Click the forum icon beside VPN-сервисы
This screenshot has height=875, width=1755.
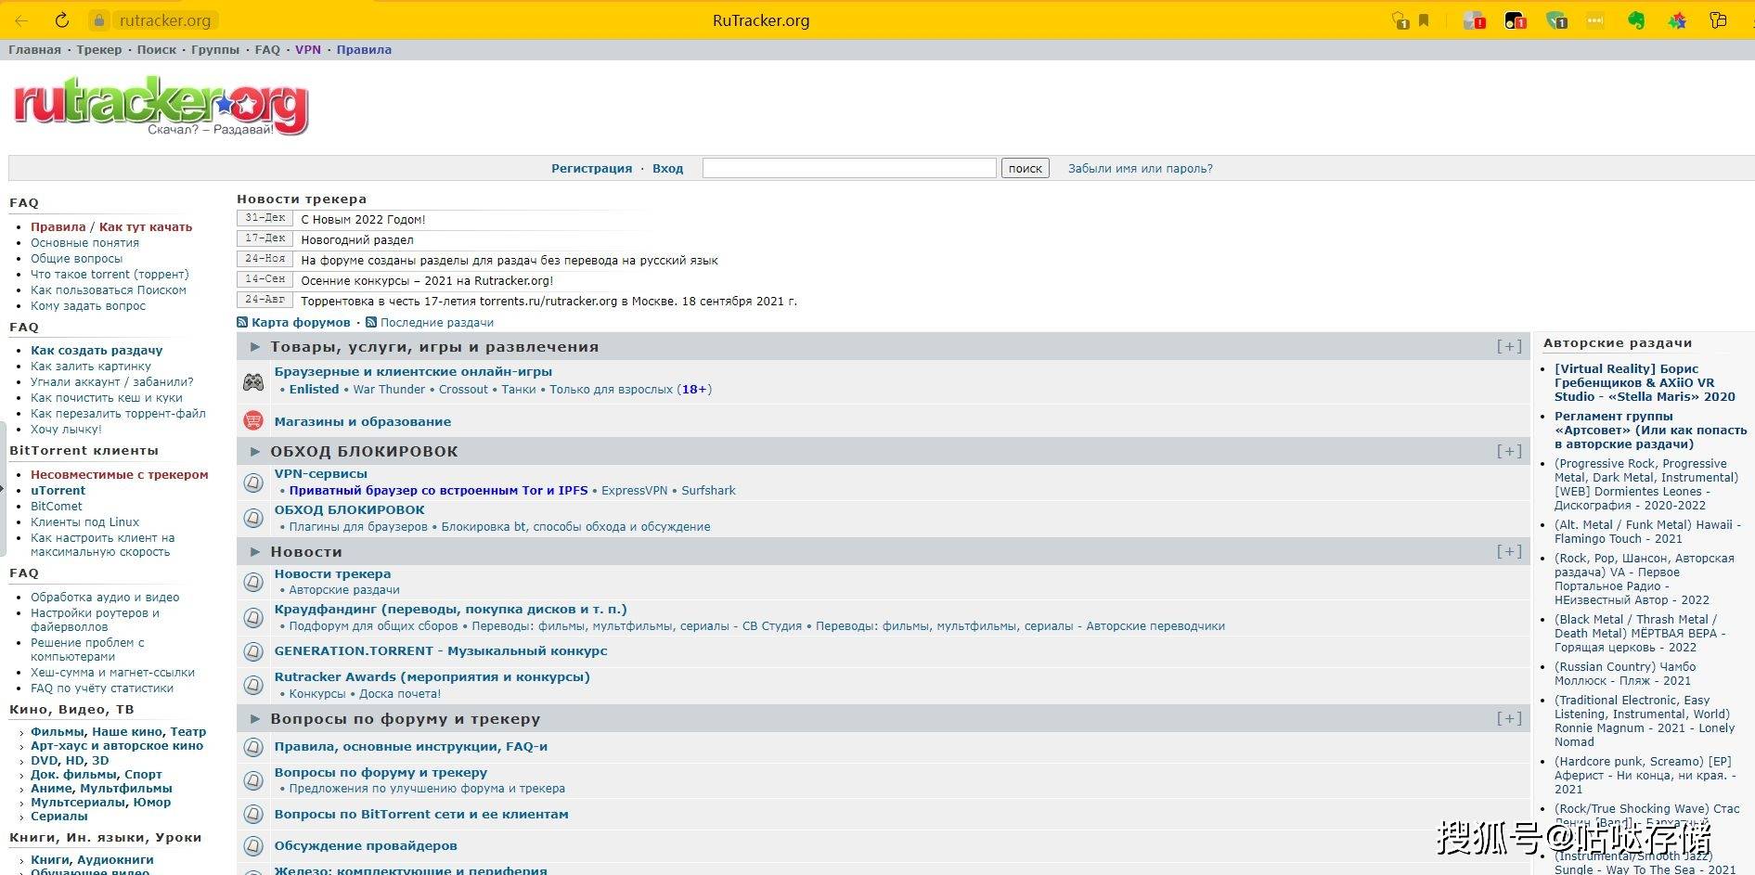coord(253,483)
